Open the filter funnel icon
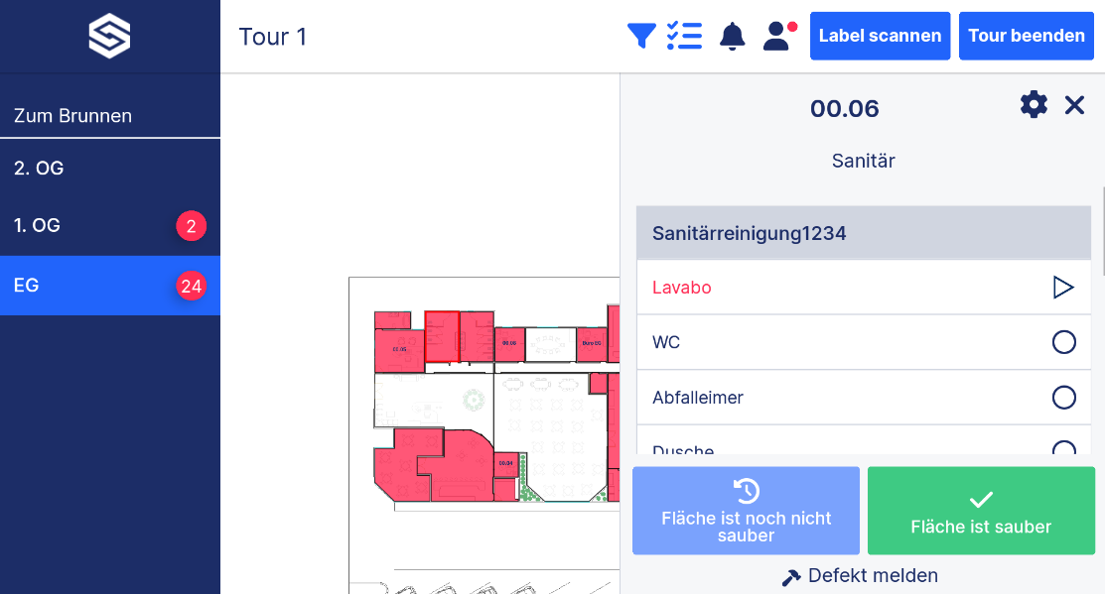This screenshot has width=1105, height=594. click(x=641, y=35)
